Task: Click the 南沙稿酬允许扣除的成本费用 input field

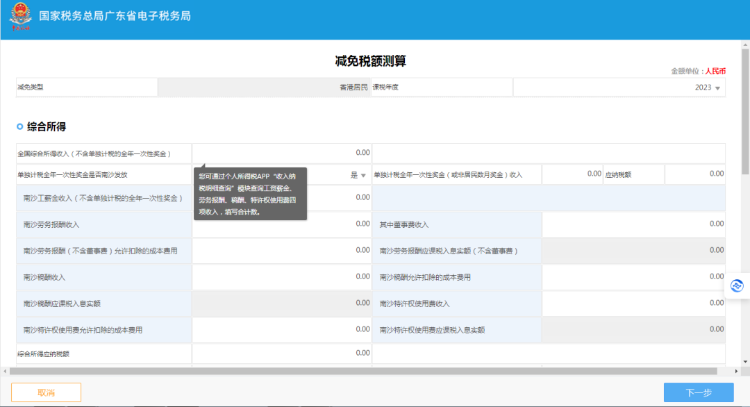Action: (x=634, y=277)
